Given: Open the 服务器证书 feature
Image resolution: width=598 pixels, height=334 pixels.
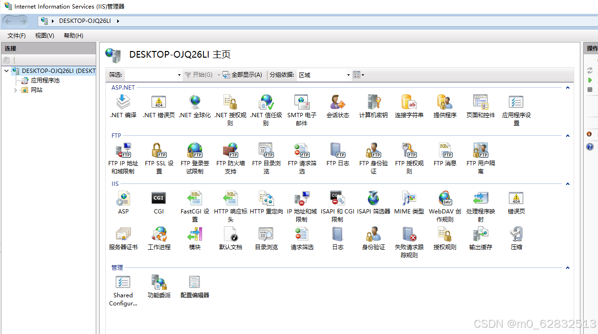Looking at the screenshot, I should point(123,238).
